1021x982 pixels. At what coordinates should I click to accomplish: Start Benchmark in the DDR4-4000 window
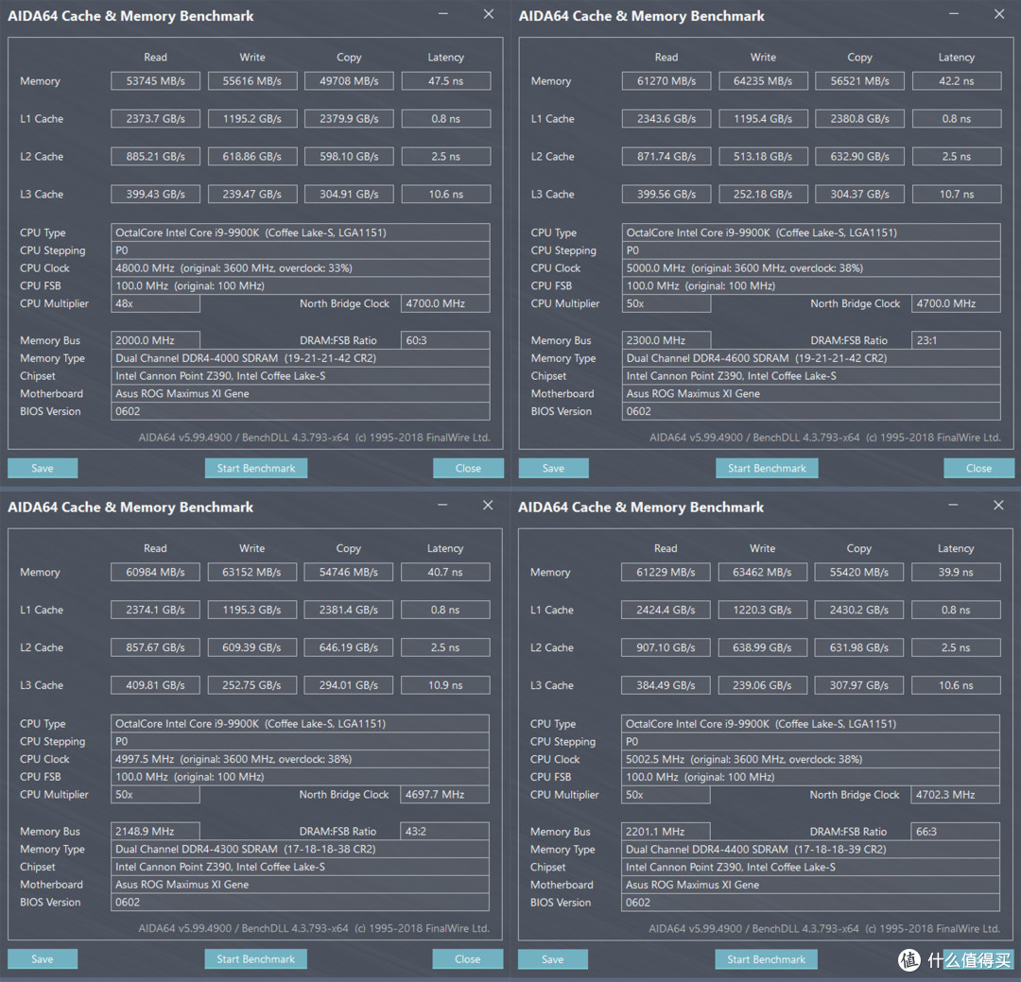pos(256,468)
